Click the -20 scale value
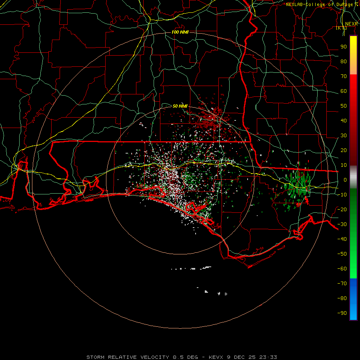This screenshot has width=360, height=360. coord(342,209)
